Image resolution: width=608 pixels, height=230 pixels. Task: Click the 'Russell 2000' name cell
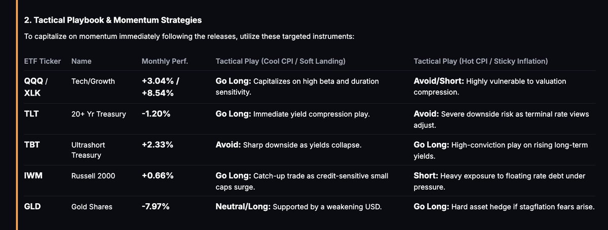tap(93, 176)
